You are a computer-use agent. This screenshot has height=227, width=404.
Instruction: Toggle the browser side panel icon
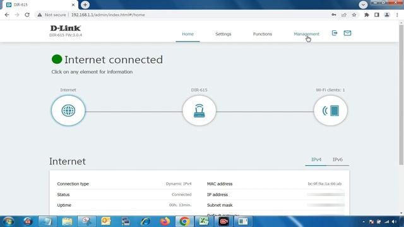click(x=377, y=15)
